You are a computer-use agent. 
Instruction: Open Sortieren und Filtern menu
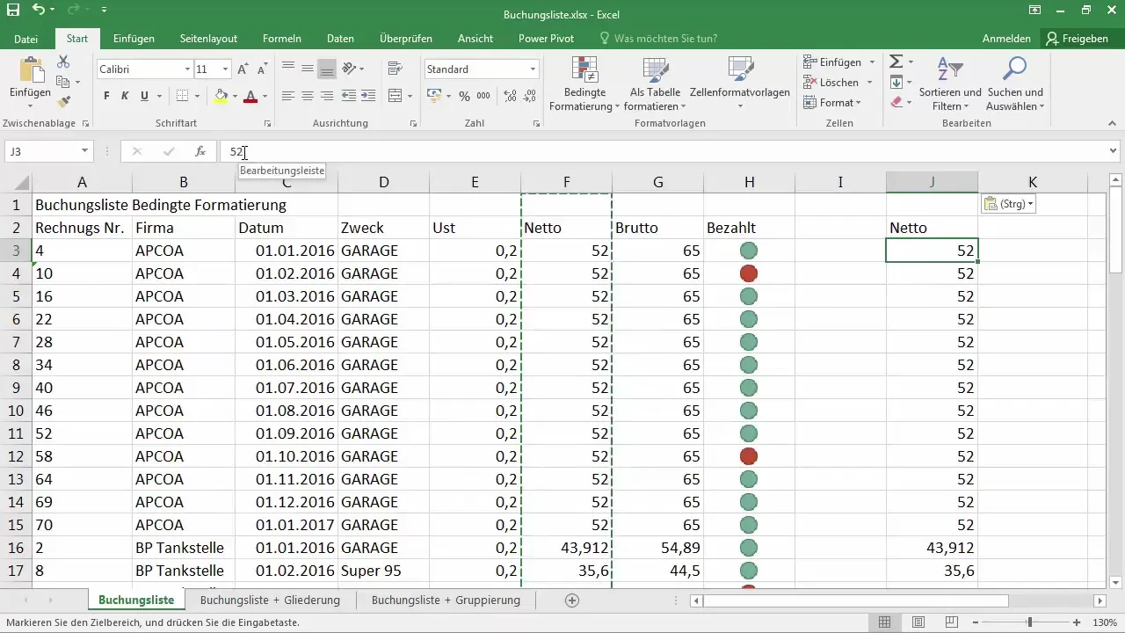coord(950,84)
